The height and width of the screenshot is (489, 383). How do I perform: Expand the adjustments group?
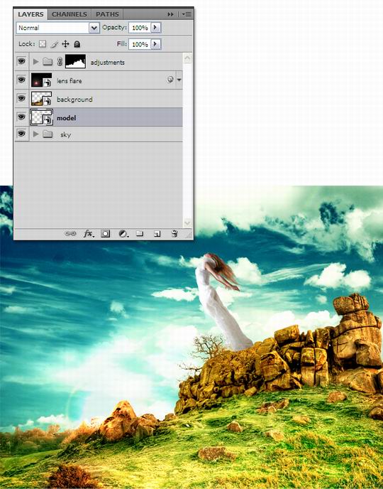pos(35,62)
